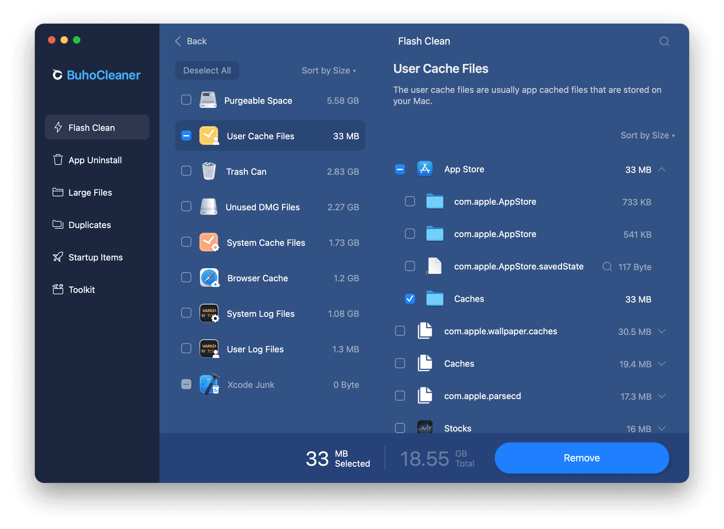This screenshot has height=529, width=724.
Task: Click the Flash Clean lightning icon in sidebar
Action: click(x=58, y=127)
